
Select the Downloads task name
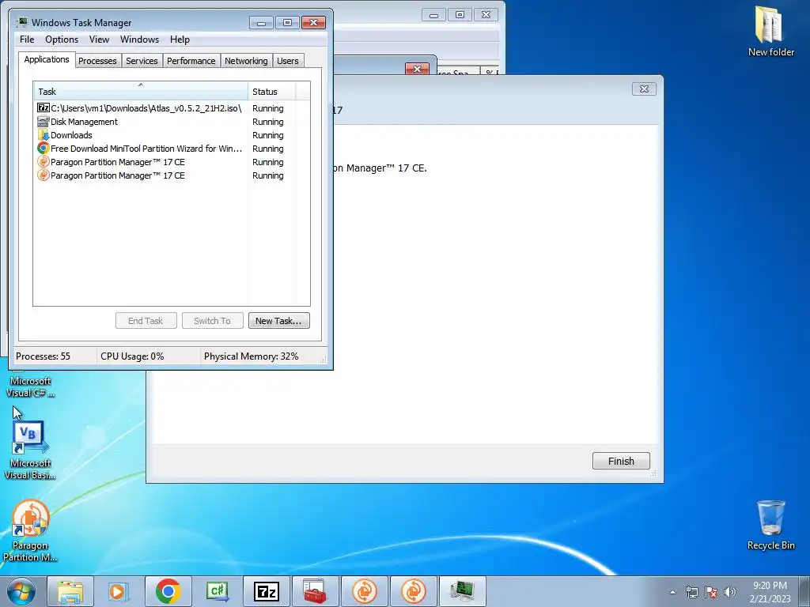click(71, 135)
